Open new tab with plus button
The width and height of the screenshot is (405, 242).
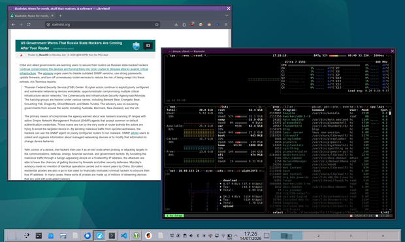pyautogui.click(x=61, y=16)
